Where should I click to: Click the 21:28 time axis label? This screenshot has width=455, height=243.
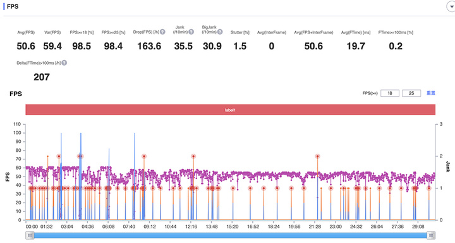315,227
